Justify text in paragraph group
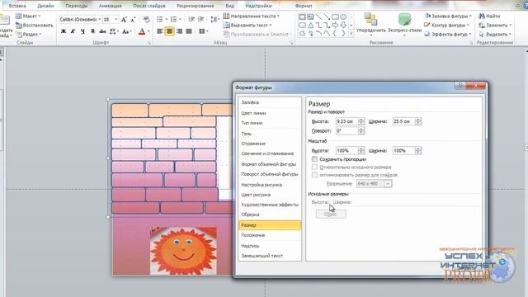This screenshot has height=297, width=528. [x=189, y=31]
